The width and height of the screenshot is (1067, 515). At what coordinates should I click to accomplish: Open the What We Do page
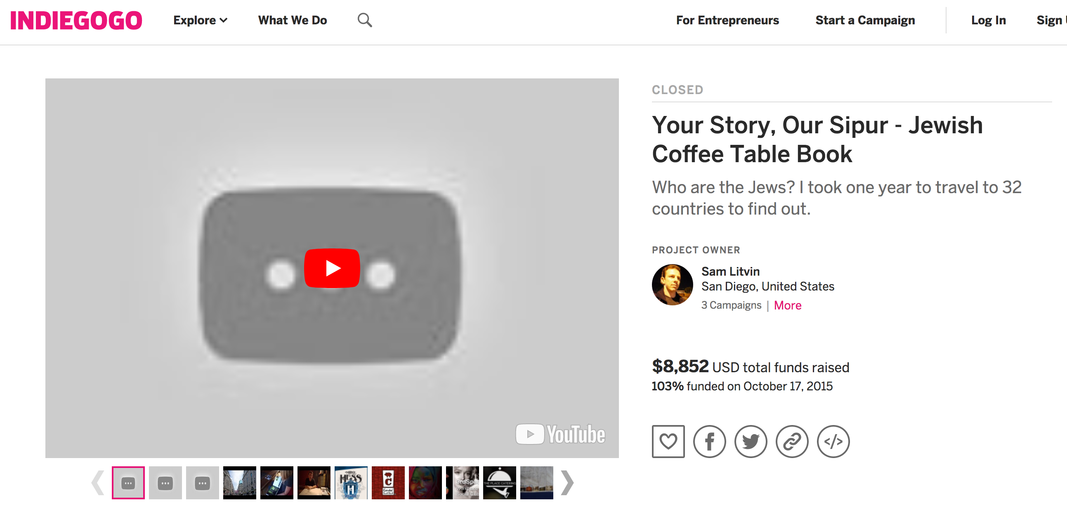tap(293, 20)
